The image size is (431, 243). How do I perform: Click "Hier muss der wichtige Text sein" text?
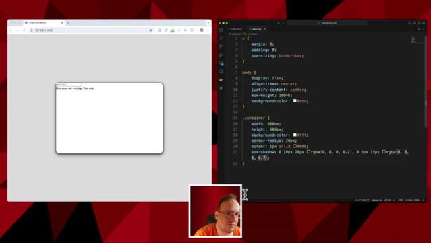click(75, 88)
